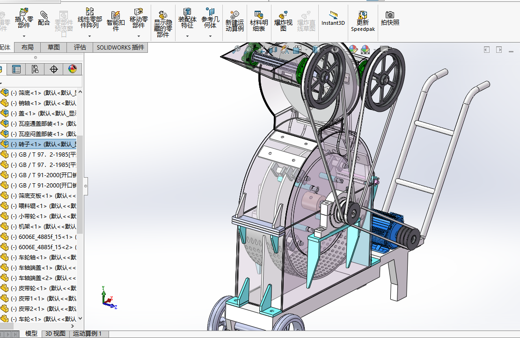Screen dimensions: 520x338
Task: Click feature tree horizontal scroll right arrow
Action: tap(73, 326)
